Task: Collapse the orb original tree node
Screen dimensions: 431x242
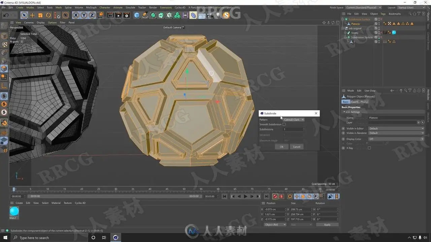Action: [343, 28]
